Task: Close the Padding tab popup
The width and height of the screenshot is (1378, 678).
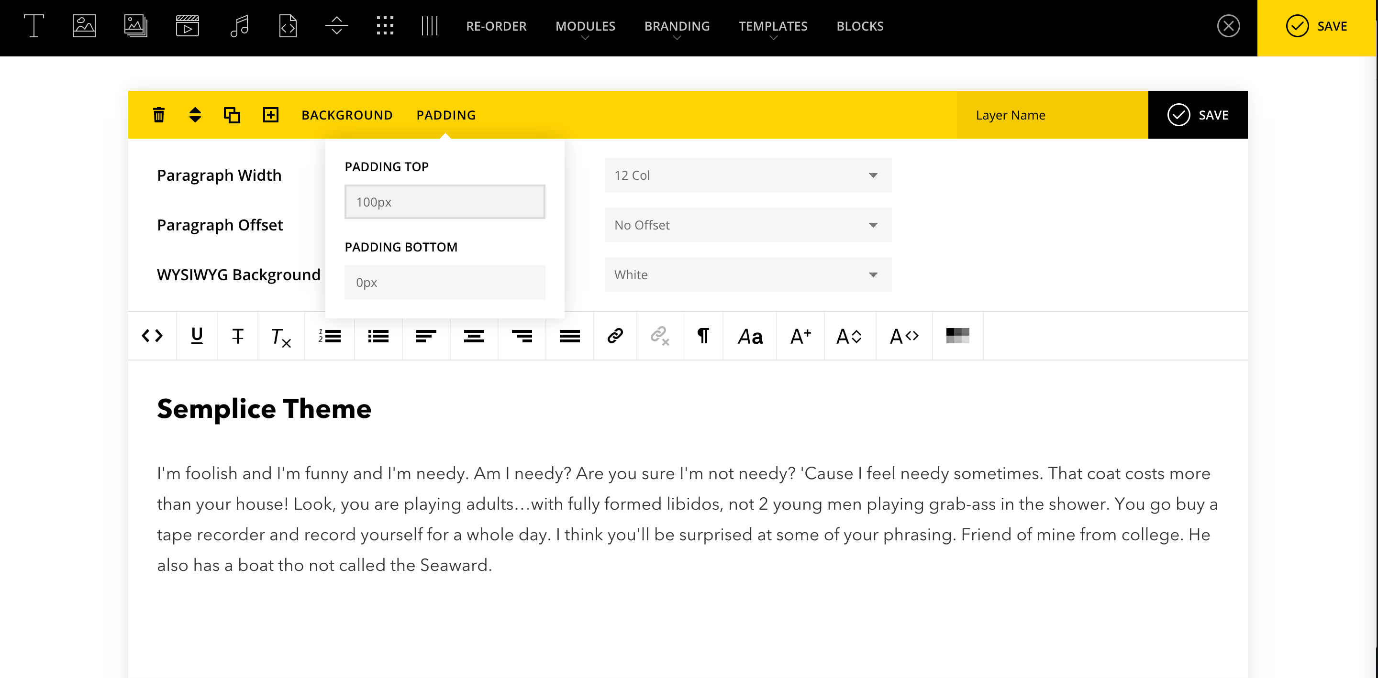Action: (x=446, y=115)
